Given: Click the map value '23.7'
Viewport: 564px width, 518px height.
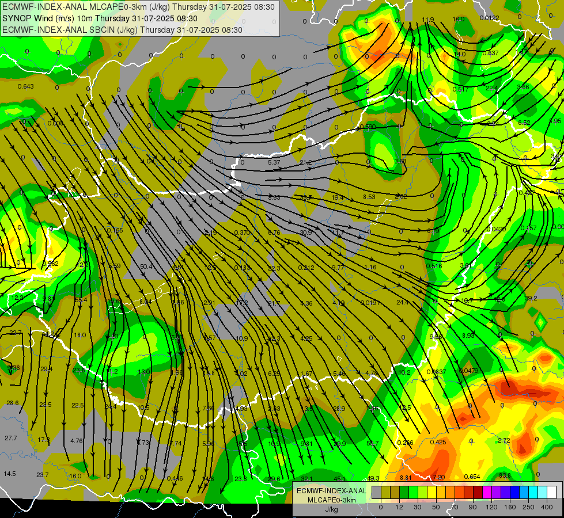Looking at the screenshot, I should tap(43, 475).
